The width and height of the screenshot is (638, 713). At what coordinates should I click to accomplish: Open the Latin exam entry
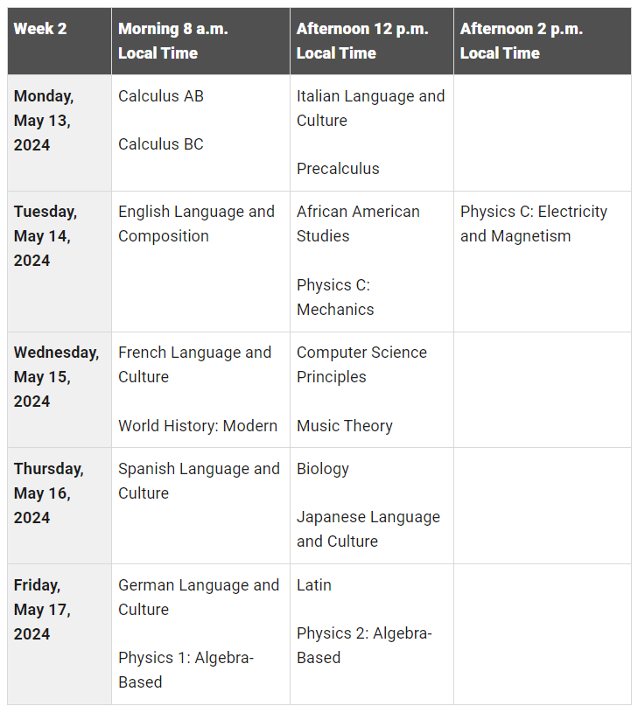pos(314,585)
